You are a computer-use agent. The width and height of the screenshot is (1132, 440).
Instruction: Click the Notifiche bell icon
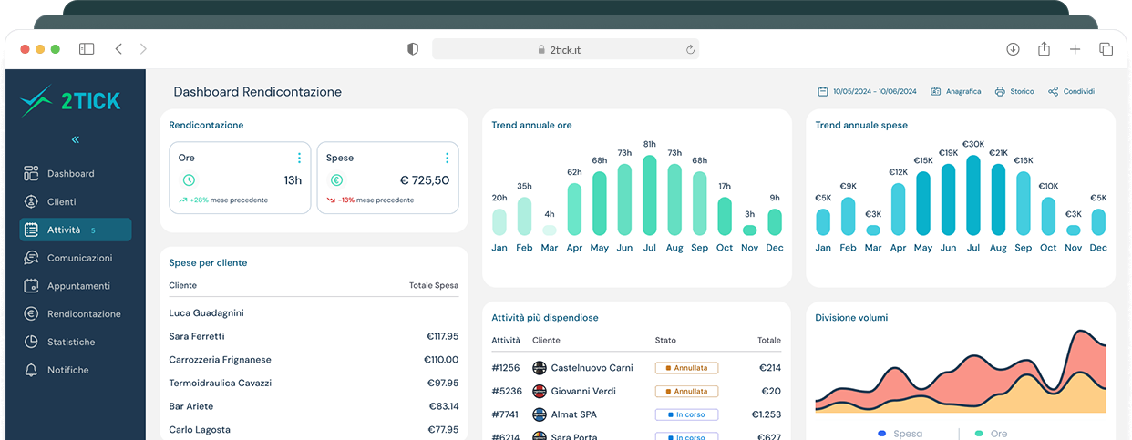(x=31, y=370)
